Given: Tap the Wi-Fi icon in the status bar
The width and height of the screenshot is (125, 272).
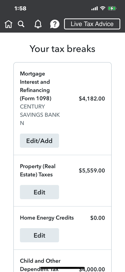Looking at the screenshot, I should click(103, 8).
